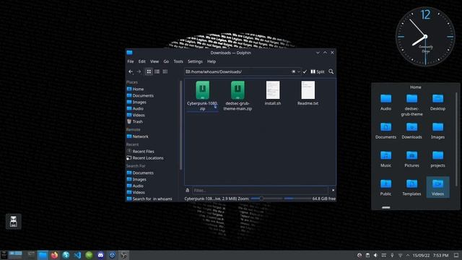The image size is (462, 260).
Task: Select the Cyberpunk-1080 zip file
Action: click(202, 96)
